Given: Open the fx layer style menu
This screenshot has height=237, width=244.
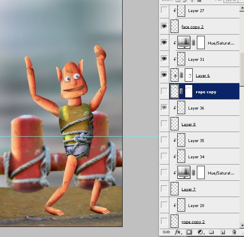Looking at the screenshot, I should point(178,232).
